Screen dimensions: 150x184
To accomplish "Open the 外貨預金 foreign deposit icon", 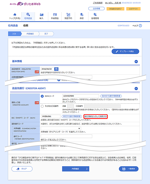I will 55,15.
